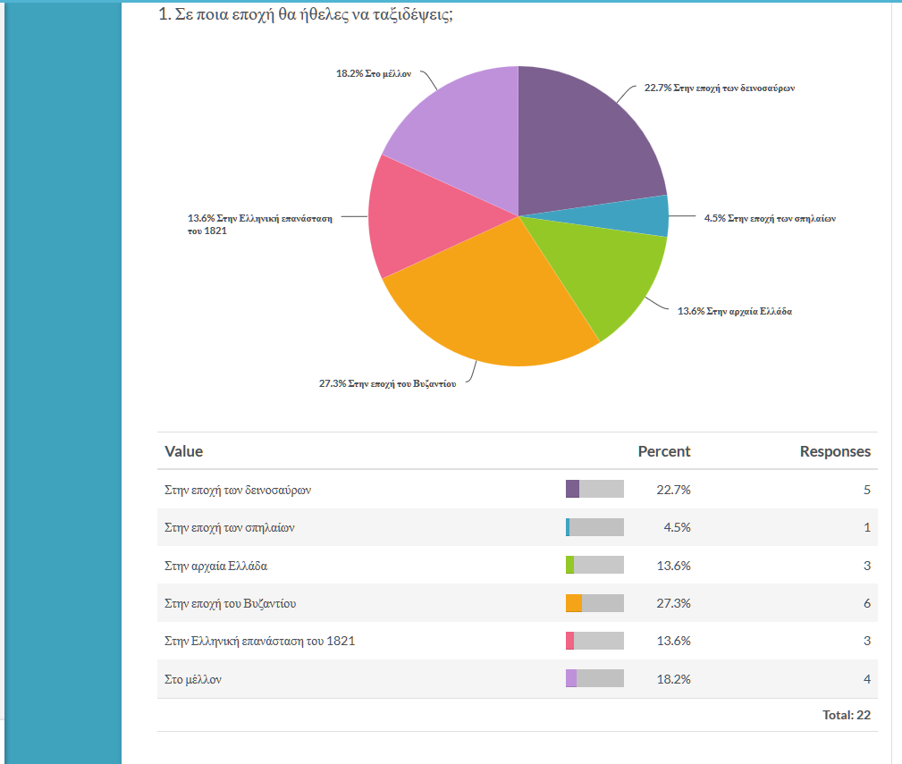Viewport: 902px width, 764px height.
Task: Click the "18.2% Στο μέλλον" pie chart label
Action: click(x=373, y=74)
